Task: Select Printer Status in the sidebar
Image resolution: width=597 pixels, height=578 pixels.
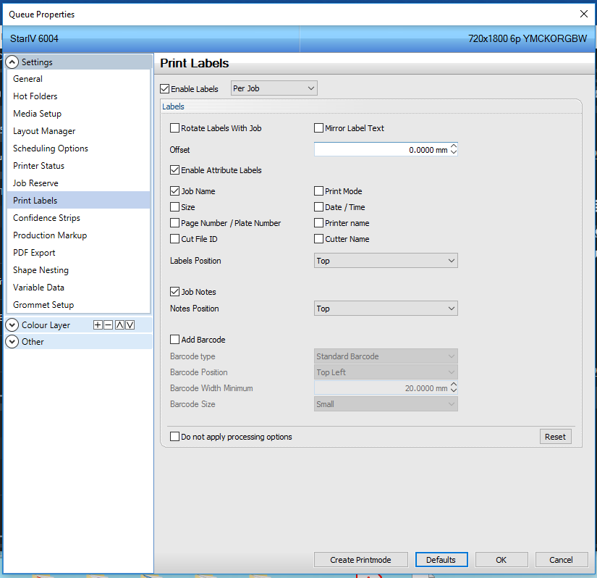Action: 79,166
